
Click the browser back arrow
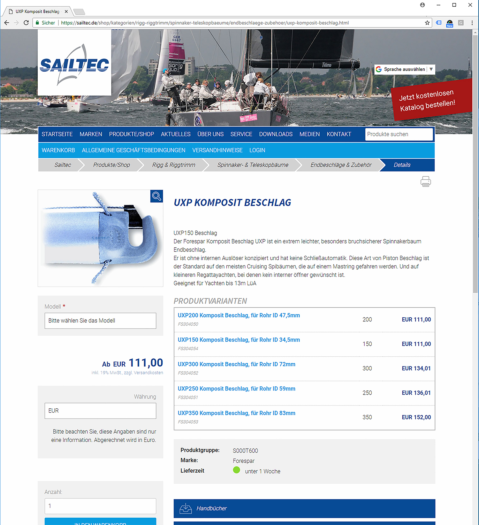click(x=7, y=23)
